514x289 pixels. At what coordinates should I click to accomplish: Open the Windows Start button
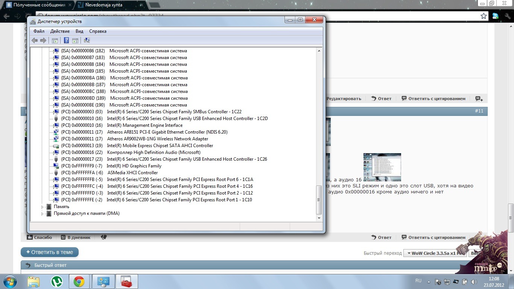tap(11, 281)
